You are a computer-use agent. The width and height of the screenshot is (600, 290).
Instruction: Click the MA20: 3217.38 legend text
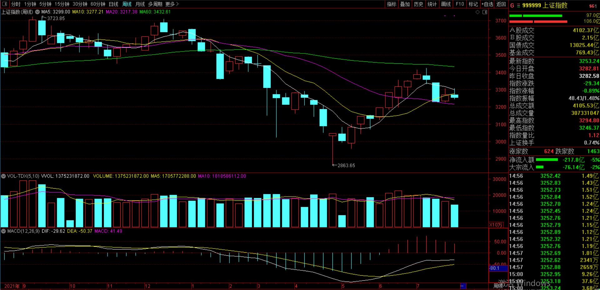click(x=122, y=12)
